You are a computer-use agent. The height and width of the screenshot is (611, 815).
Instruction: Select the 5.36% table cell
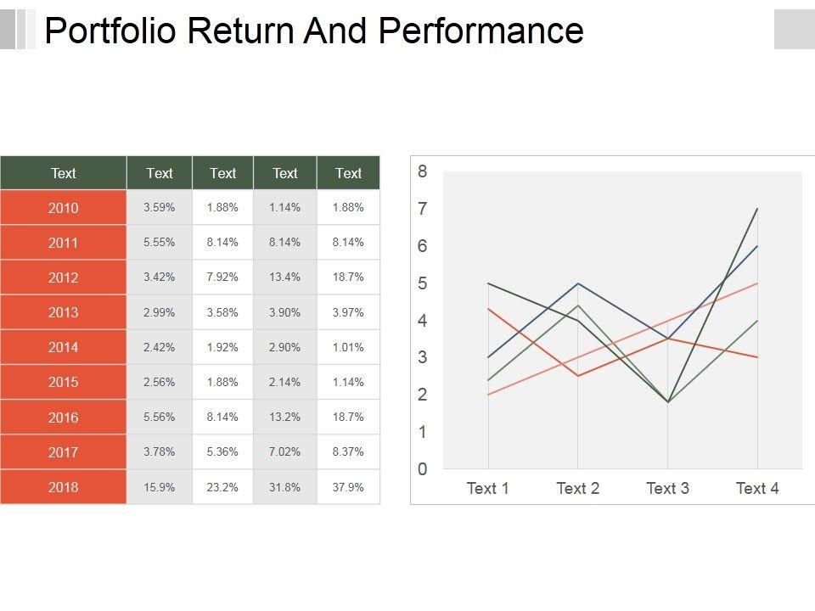pyautogui.click(x=222, y=452)
